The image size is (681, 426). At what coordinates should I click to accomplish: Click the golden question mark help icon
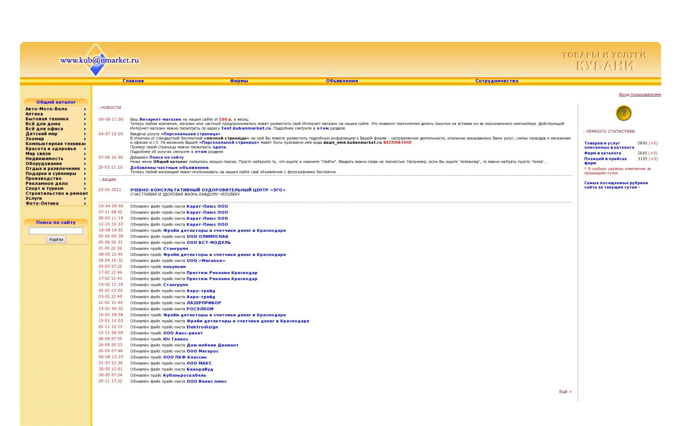click(x=623, y=113)
